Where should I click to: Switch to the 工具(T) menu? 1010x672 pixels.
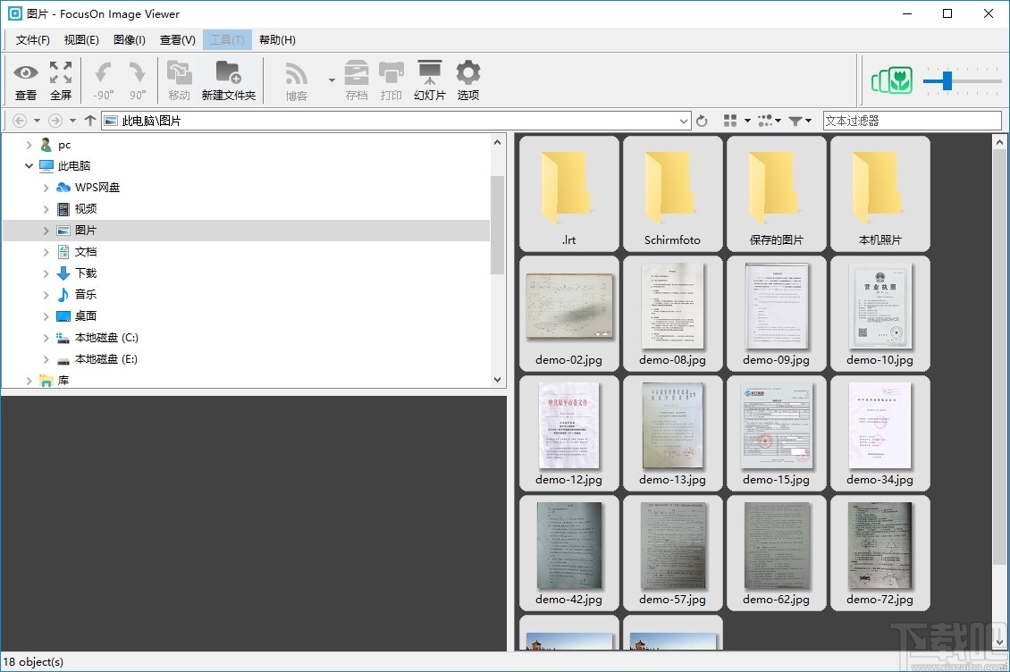pos(227,39)
